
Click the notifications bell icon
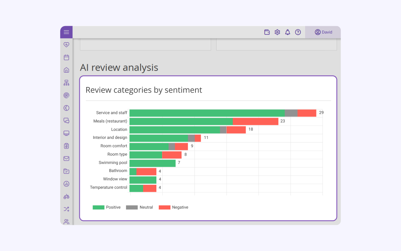pyautogui.click(x=288, y=32)
